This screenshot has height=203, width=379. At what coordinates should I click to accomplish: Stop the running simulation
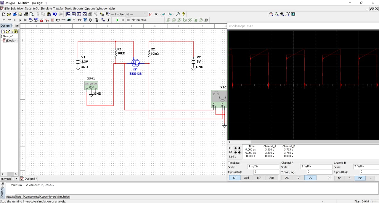128,20
